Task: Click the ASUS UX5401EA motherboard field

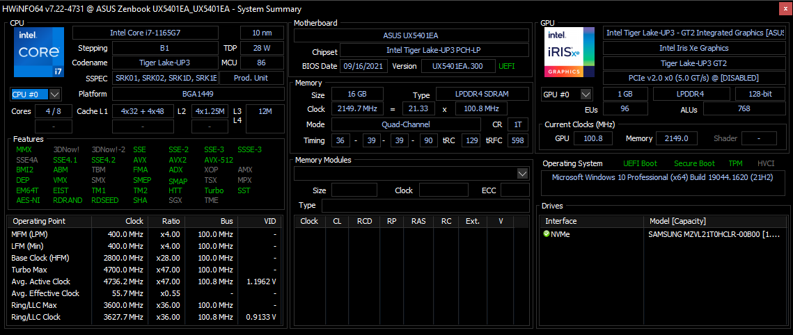Action: [x=411, y=35]
